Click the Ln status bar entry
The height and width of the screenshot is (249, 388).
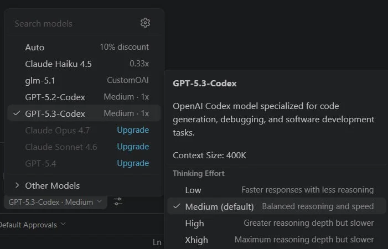tap(157, 242)
